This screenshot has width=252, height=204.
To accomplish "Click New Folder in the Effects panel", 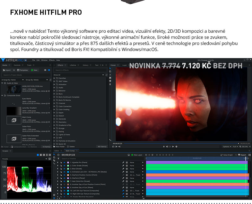I will pos(59,147).
